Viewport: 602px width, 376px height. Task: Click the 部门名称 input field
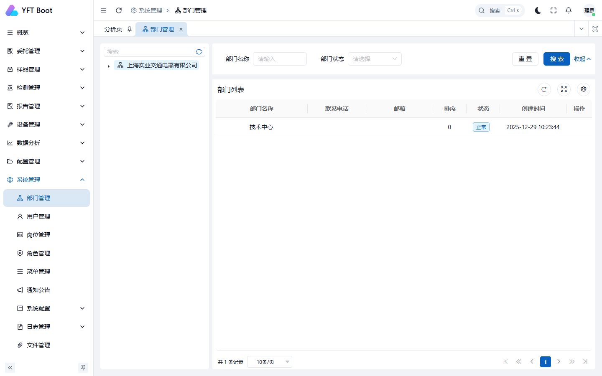click(280, 59)
